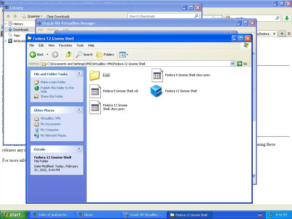The width and height of the screenshot is (292, 219).
Task: Open the Help menu in Explorer
Action: pyautogui.click(x=91, y=45)
